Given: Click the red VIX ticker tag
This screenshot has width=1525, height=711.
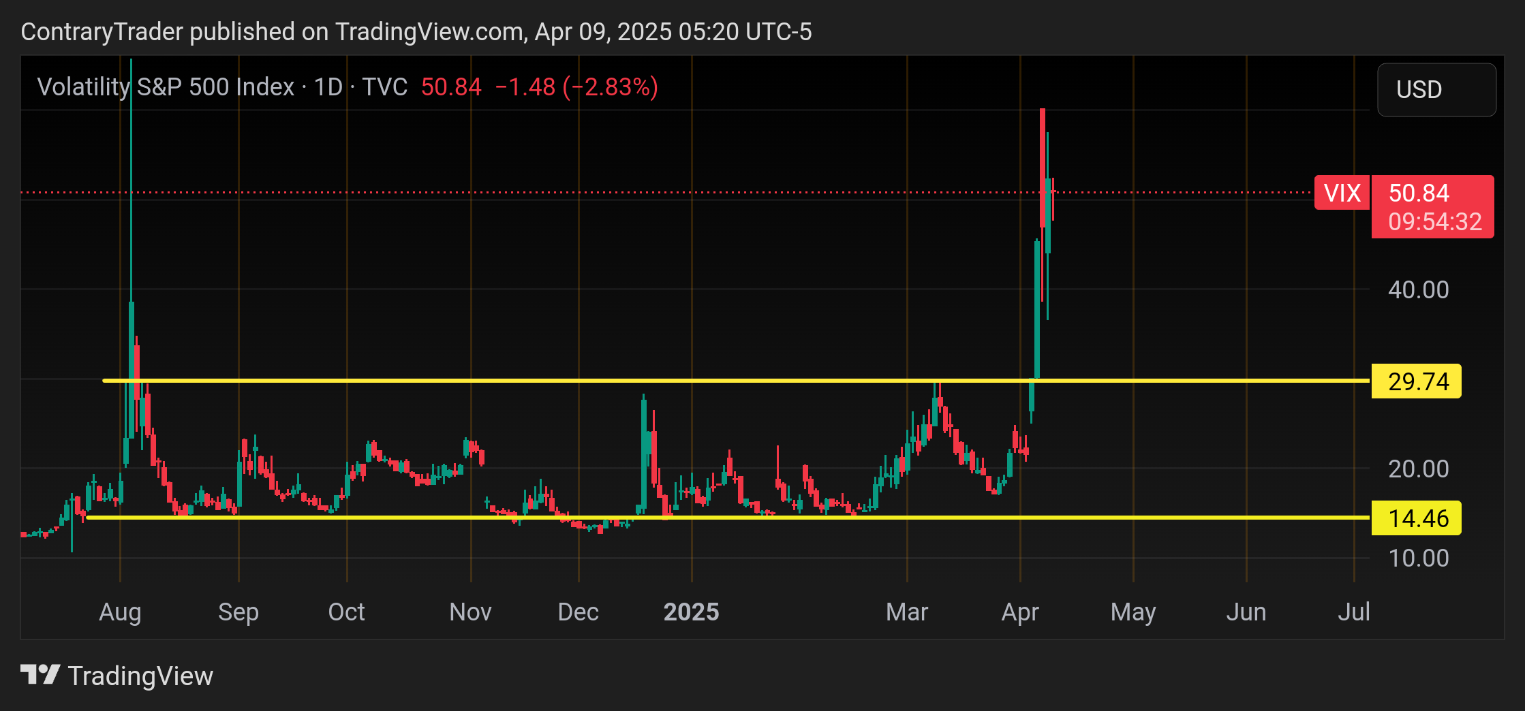Looking at the screenshot, I should point(1342,193).
